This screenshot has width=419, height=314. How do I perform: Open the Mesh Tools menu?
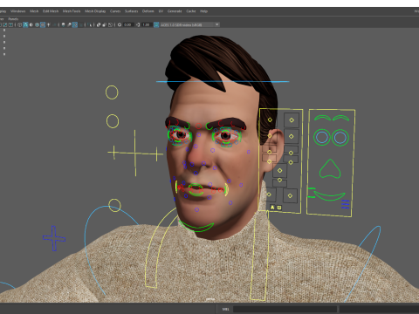(x=72, y=11)
